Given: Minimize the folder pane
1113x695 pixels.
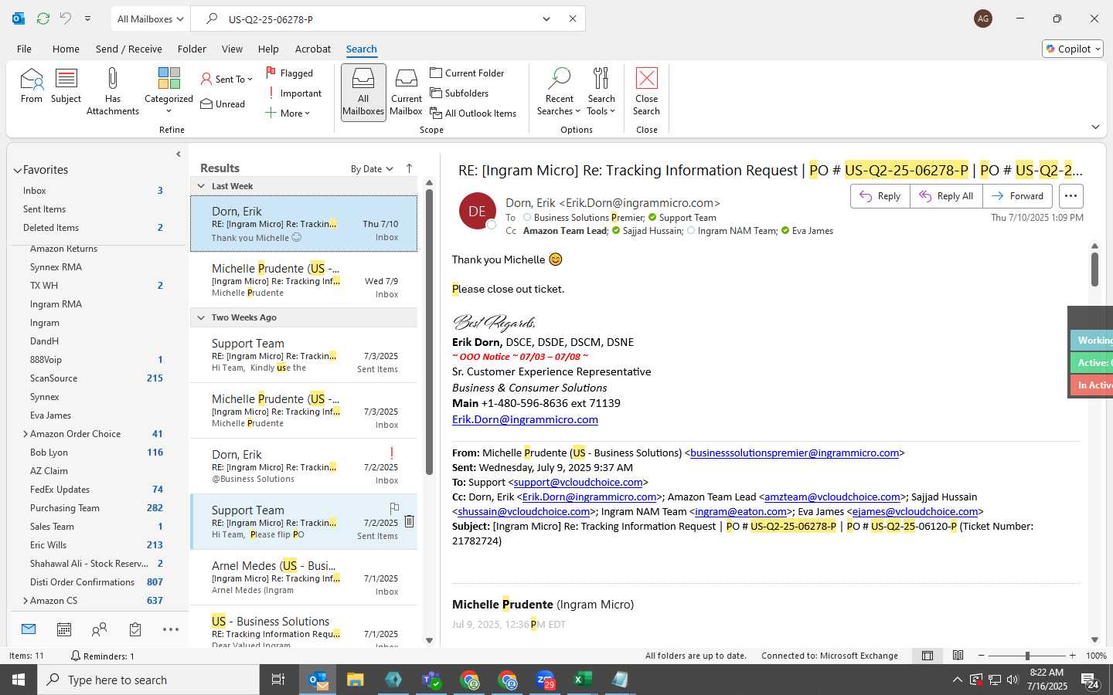Looking at the screenshot, I should 179,154.
